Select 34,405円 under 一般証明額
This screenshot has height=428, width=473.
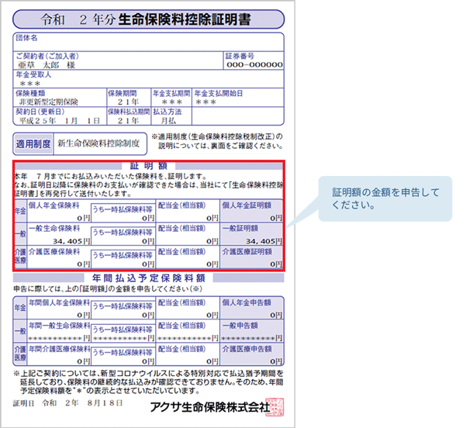click(x=264, y=241)
